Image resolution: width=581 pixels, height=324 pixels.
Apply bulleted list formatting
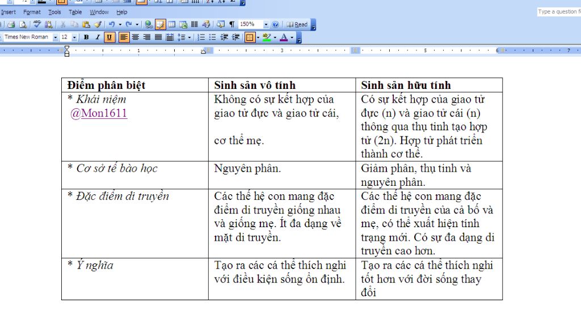click(x=212, y=37)
